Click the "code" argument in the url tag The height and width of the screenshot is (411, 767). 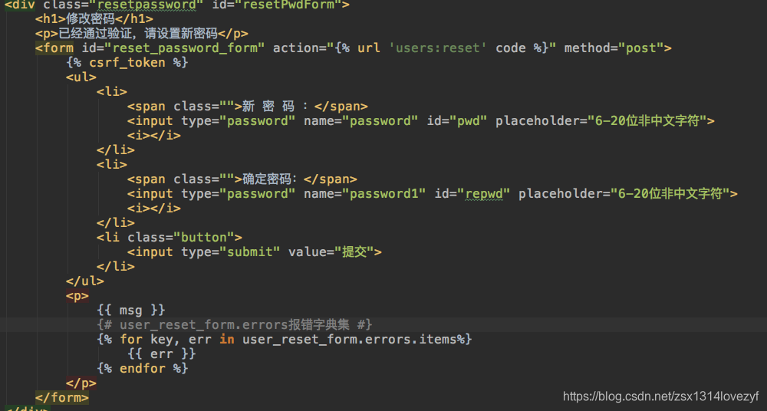point(511,48)
